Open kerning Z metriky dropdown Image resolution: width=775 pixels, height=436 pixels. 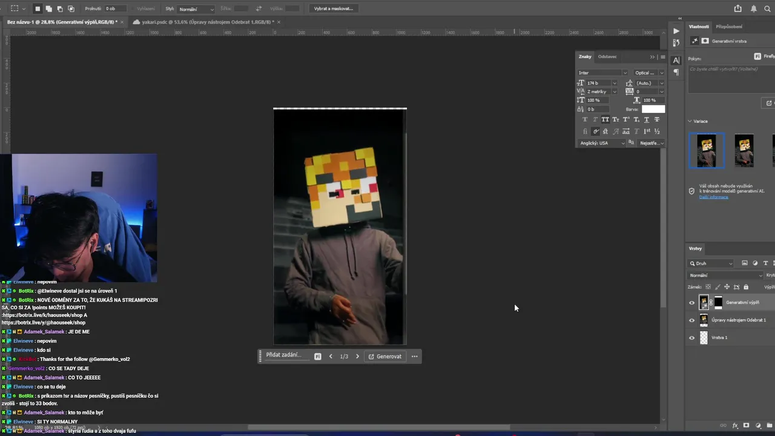click(x=614, y=91)
